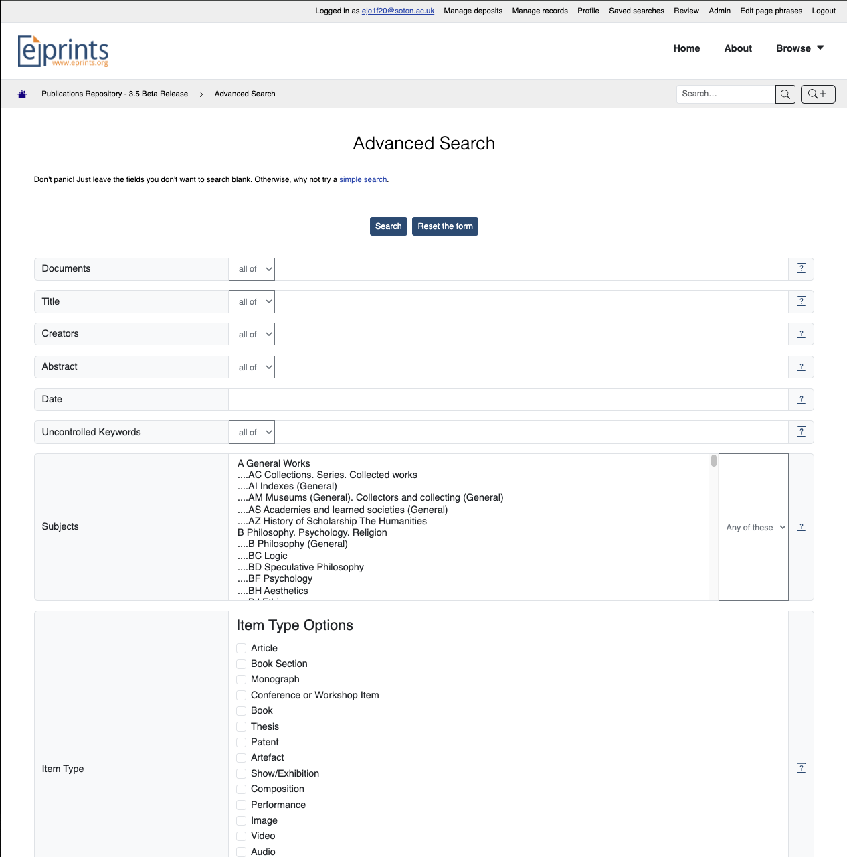This screenshot has width=847, height=857.
Task: Click the logged-in email address link
Action: tap(398, 11)
